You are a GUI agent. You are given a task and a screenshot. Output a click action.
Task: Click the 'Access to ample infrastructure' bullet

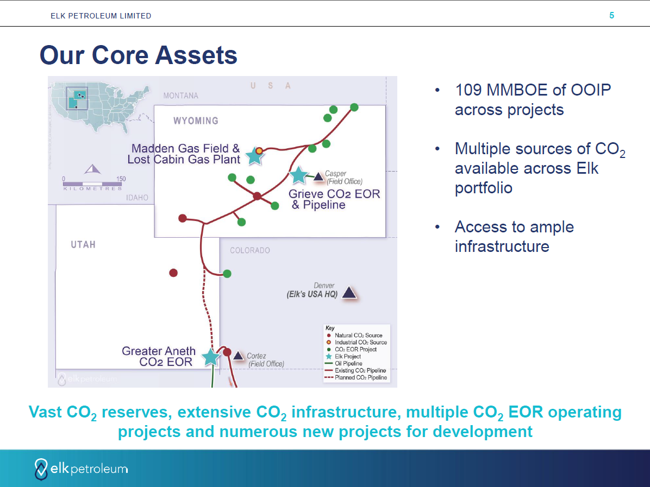pyautogui.click(x=514, y=236)
